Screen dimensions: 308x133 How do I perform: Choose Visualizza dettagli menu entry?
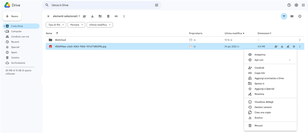[x=270, y=102]
